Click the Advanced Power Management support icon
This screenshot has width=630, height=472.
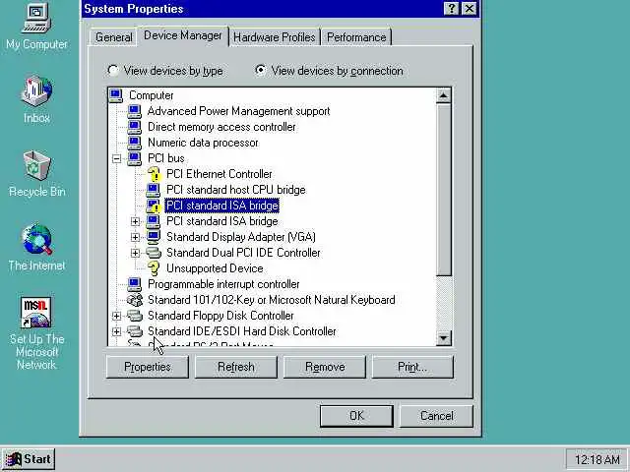coord(134,111)
